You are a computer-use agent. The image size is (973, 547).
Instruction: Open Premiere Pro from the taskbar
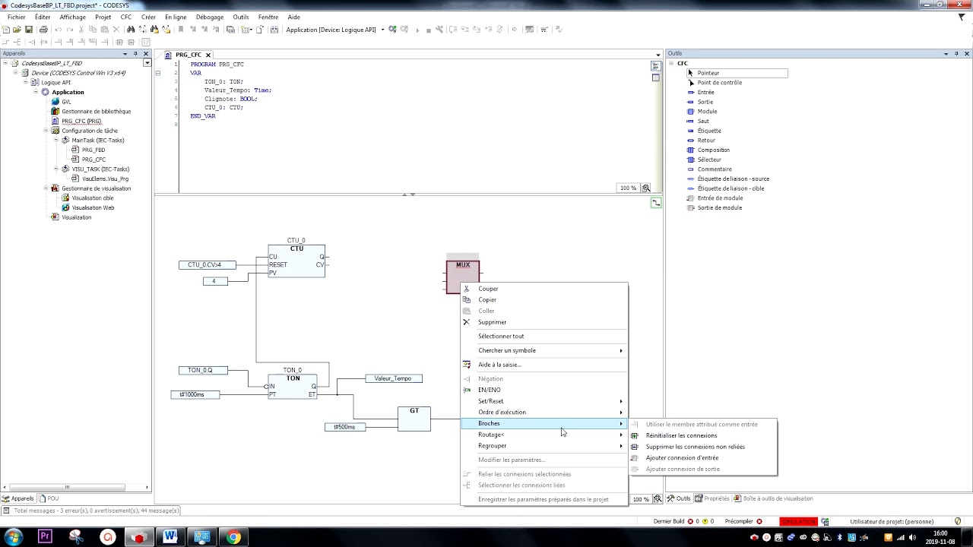coord(45,537)
